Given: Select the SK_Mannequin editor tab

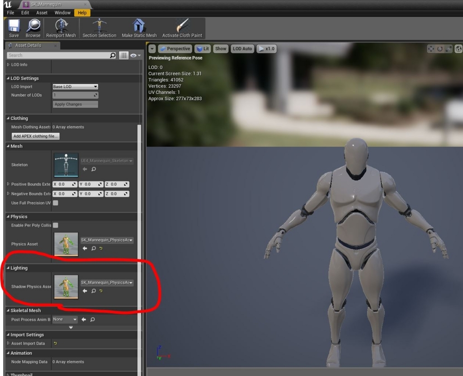Looking at the screenshot, I should (55, 5).
